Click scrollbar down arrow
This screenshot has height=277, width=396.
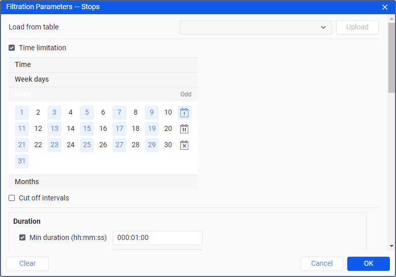click(391, 246)
